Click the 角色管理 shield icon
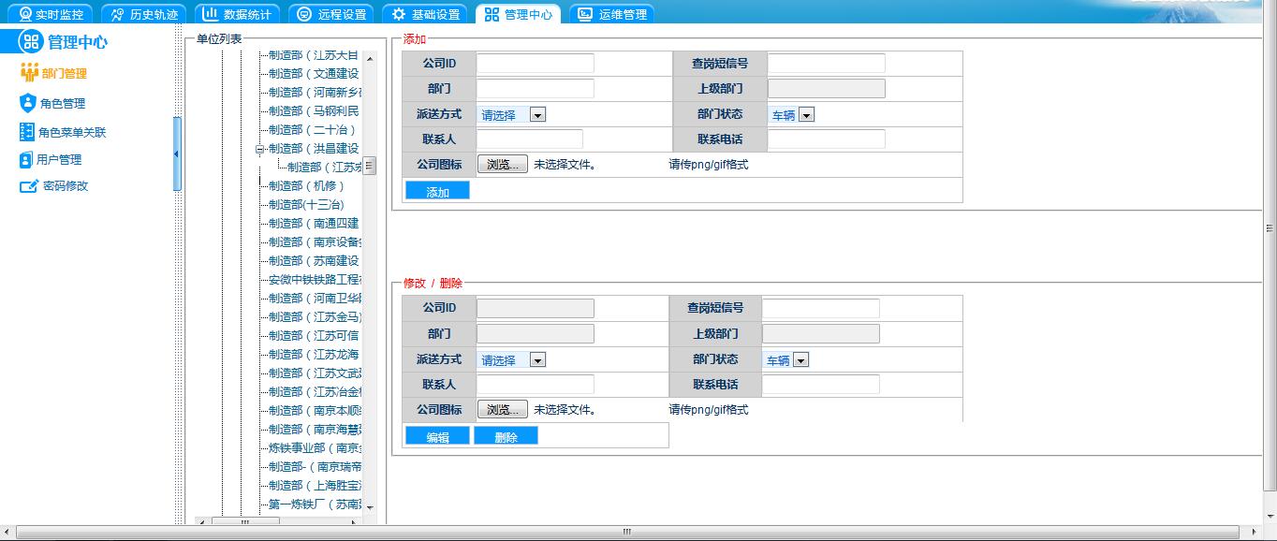 click(27, 103)
